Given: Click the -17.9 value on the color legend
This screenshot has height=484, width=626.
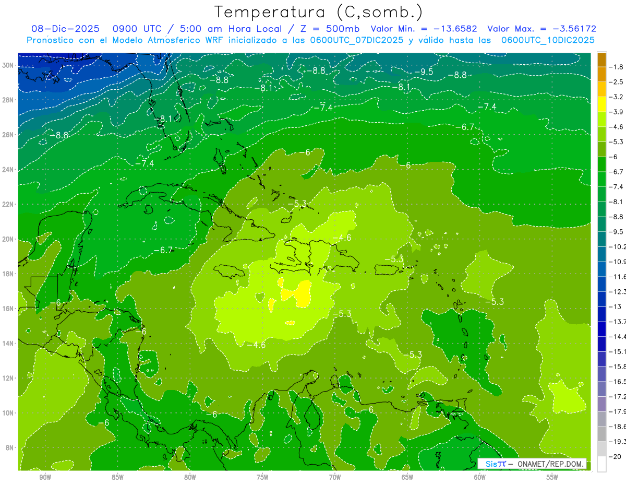Looking at the screenshot, I should click(x=617, y=411).
